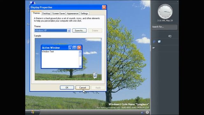The width and height of the screenshot is (204, 115).
Task: Click the Save As... button
Action: click(79, 31)
